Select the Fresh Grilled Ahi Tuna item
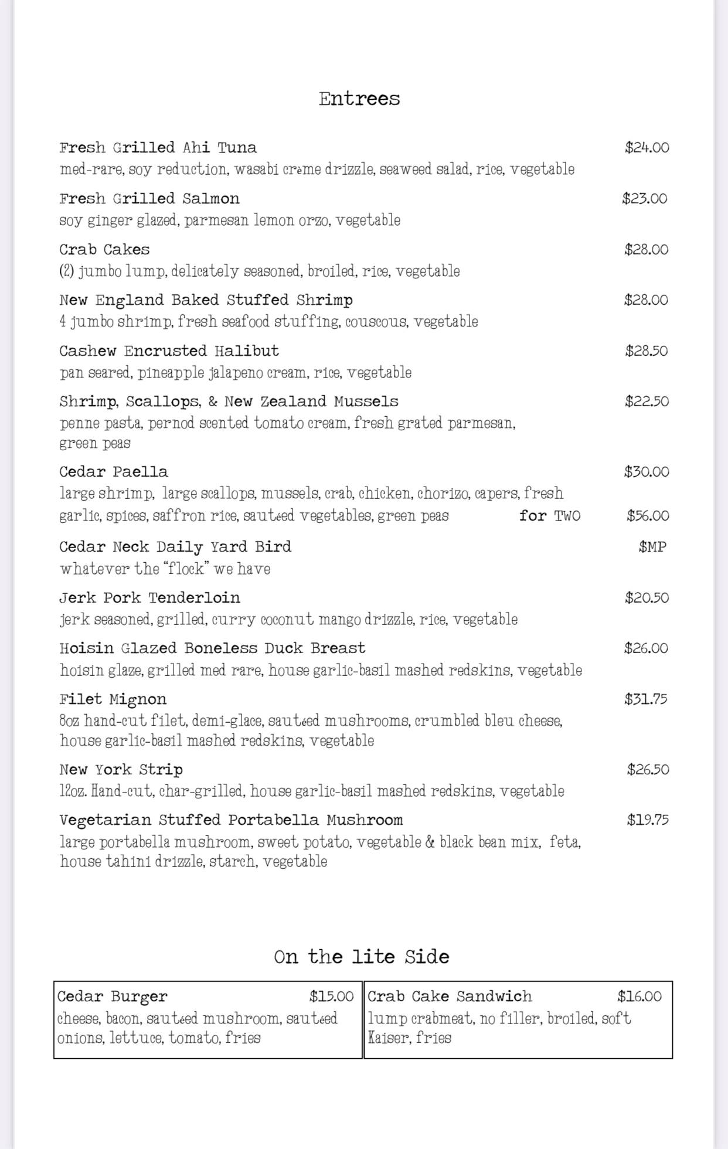Image resolution: width=728 pixels, height=1149 pixels. (x=158, y=147)
